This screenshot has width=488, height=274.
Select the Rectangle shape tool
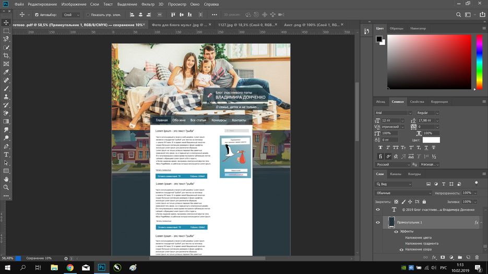(x=6, y=171)
